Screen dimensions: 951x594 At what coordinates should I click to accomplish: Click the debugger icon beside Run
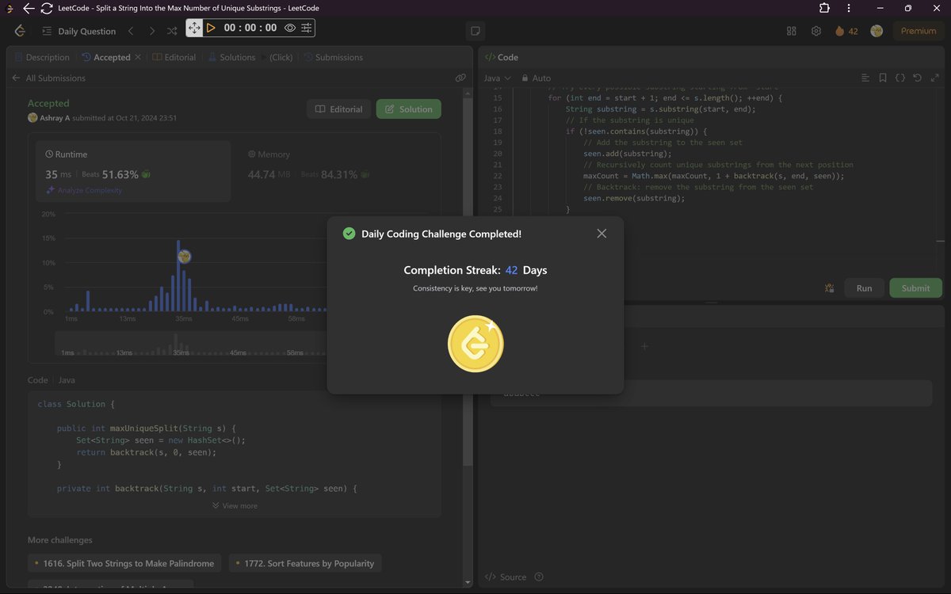(x=830, y=288)
